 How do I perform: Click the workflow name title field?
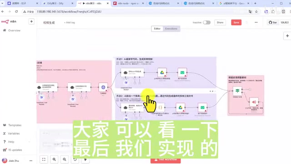coord(49,22)
